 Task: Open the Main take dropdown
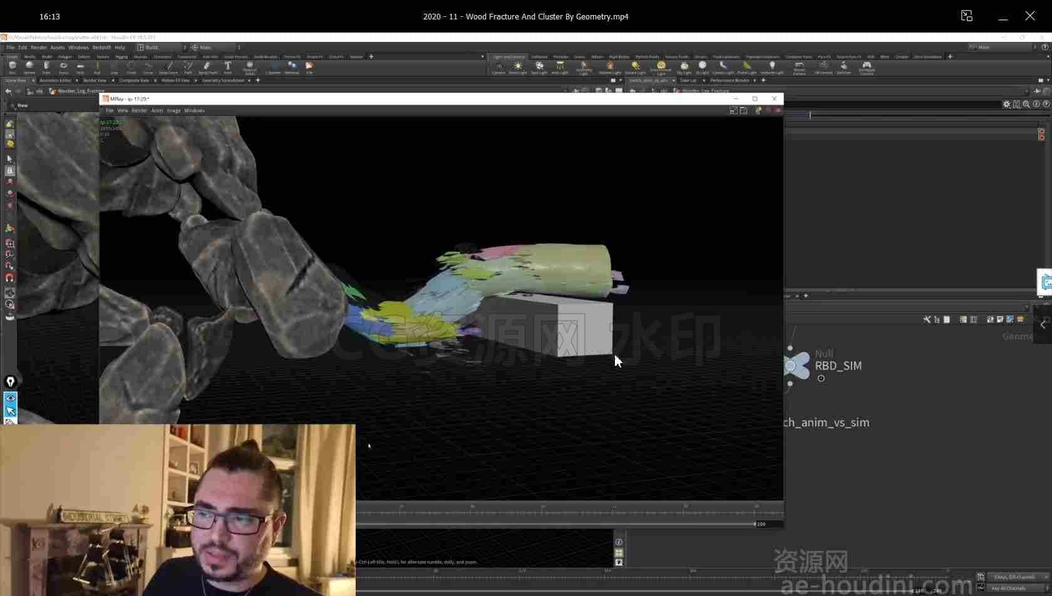216,48
